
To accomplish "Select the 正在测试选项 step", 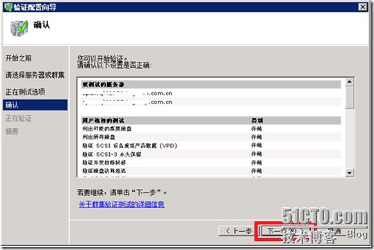I will point(25,92).
